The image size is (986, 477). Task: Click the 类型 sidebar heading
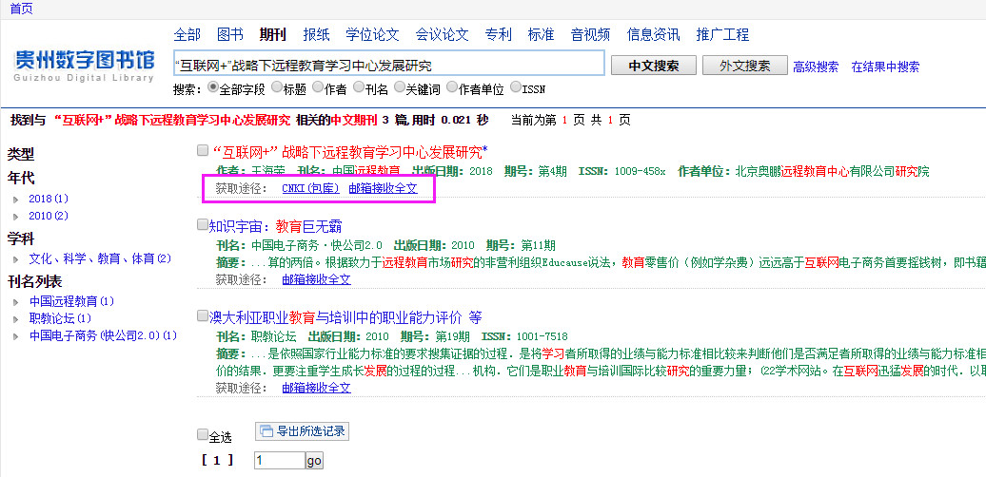click(21, 154)
